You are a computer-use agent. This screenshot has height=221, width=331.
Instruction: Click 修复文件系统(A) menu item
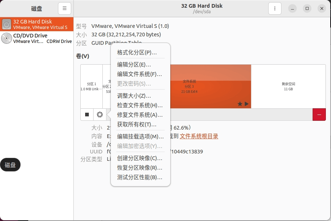tap(140, 115)
